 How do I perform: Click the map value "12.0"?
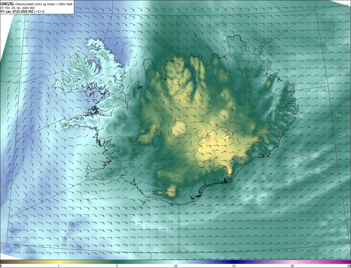coord(31,134)
